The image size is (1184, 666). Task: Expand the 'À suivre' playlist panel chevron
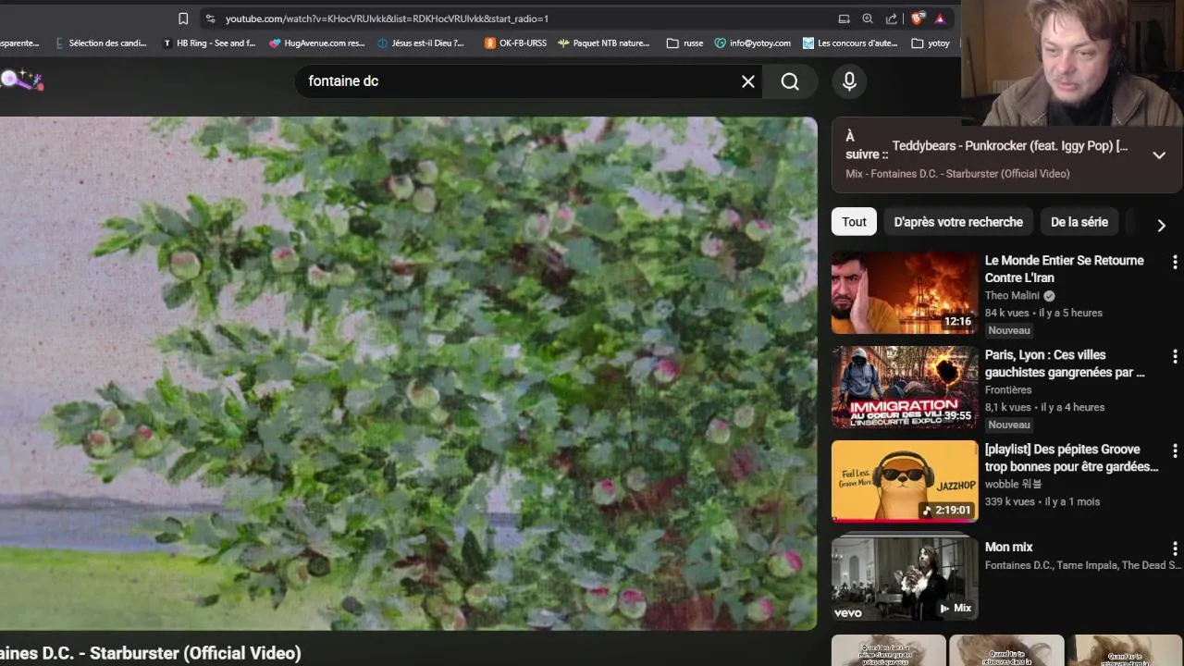(x=1159, y=155)
